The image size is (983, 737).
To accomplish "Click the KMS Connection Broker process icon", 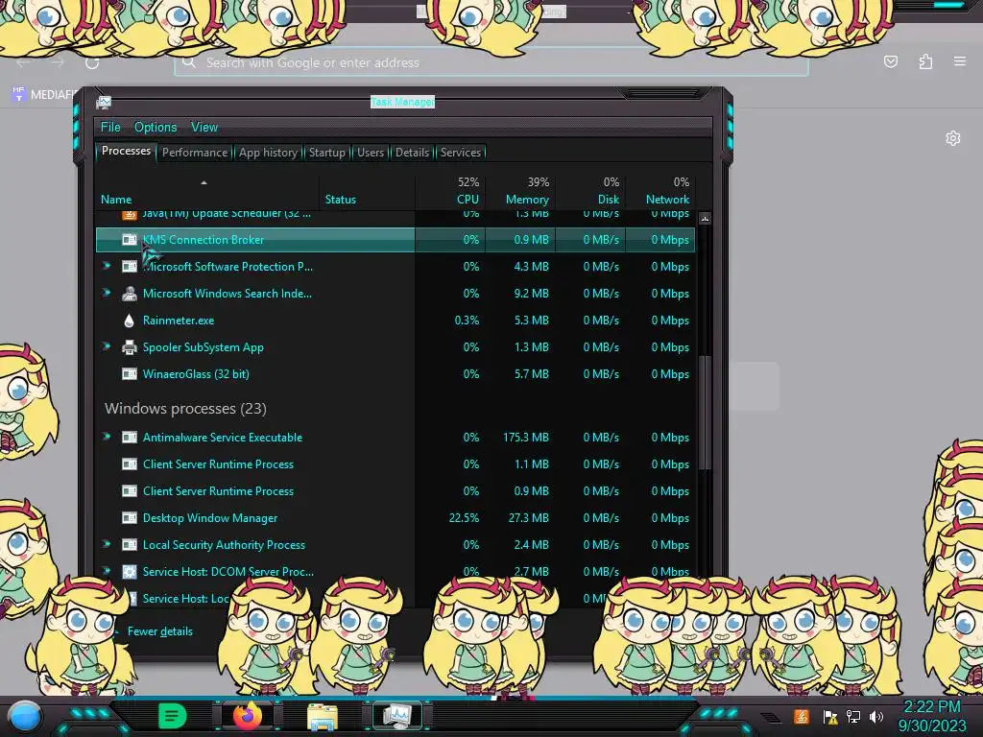I will [x=130, y=239].
